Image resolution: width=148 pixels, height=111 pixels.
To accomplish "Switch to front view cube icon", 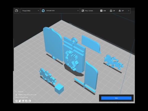I will click(20, 101).
